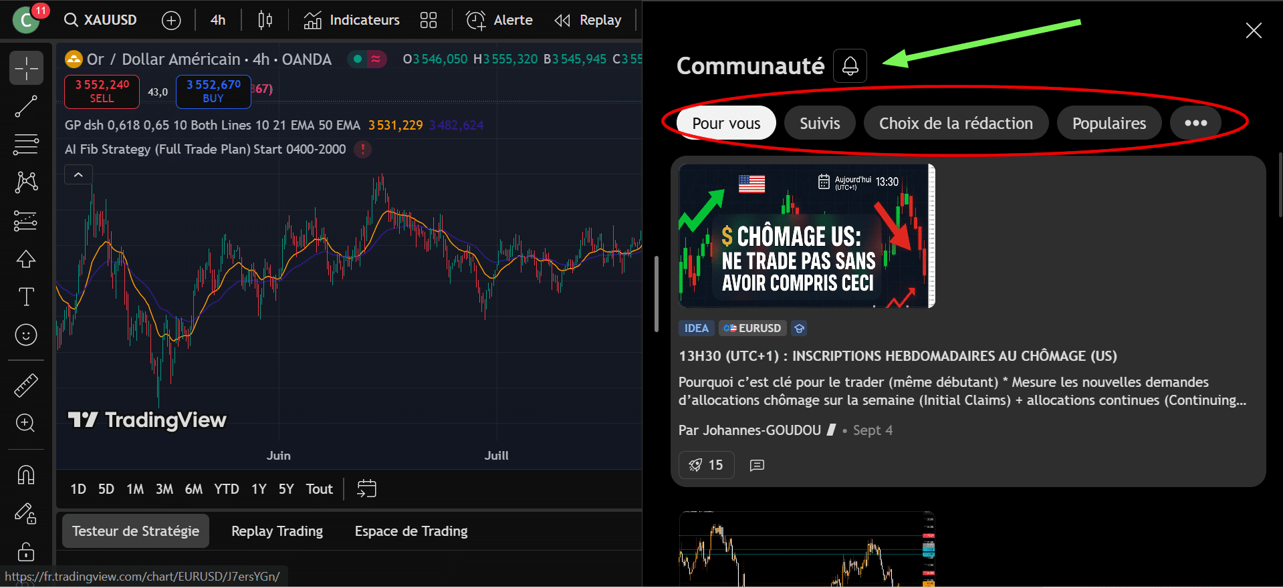Select the ruler measure tool

pos(26,386)
